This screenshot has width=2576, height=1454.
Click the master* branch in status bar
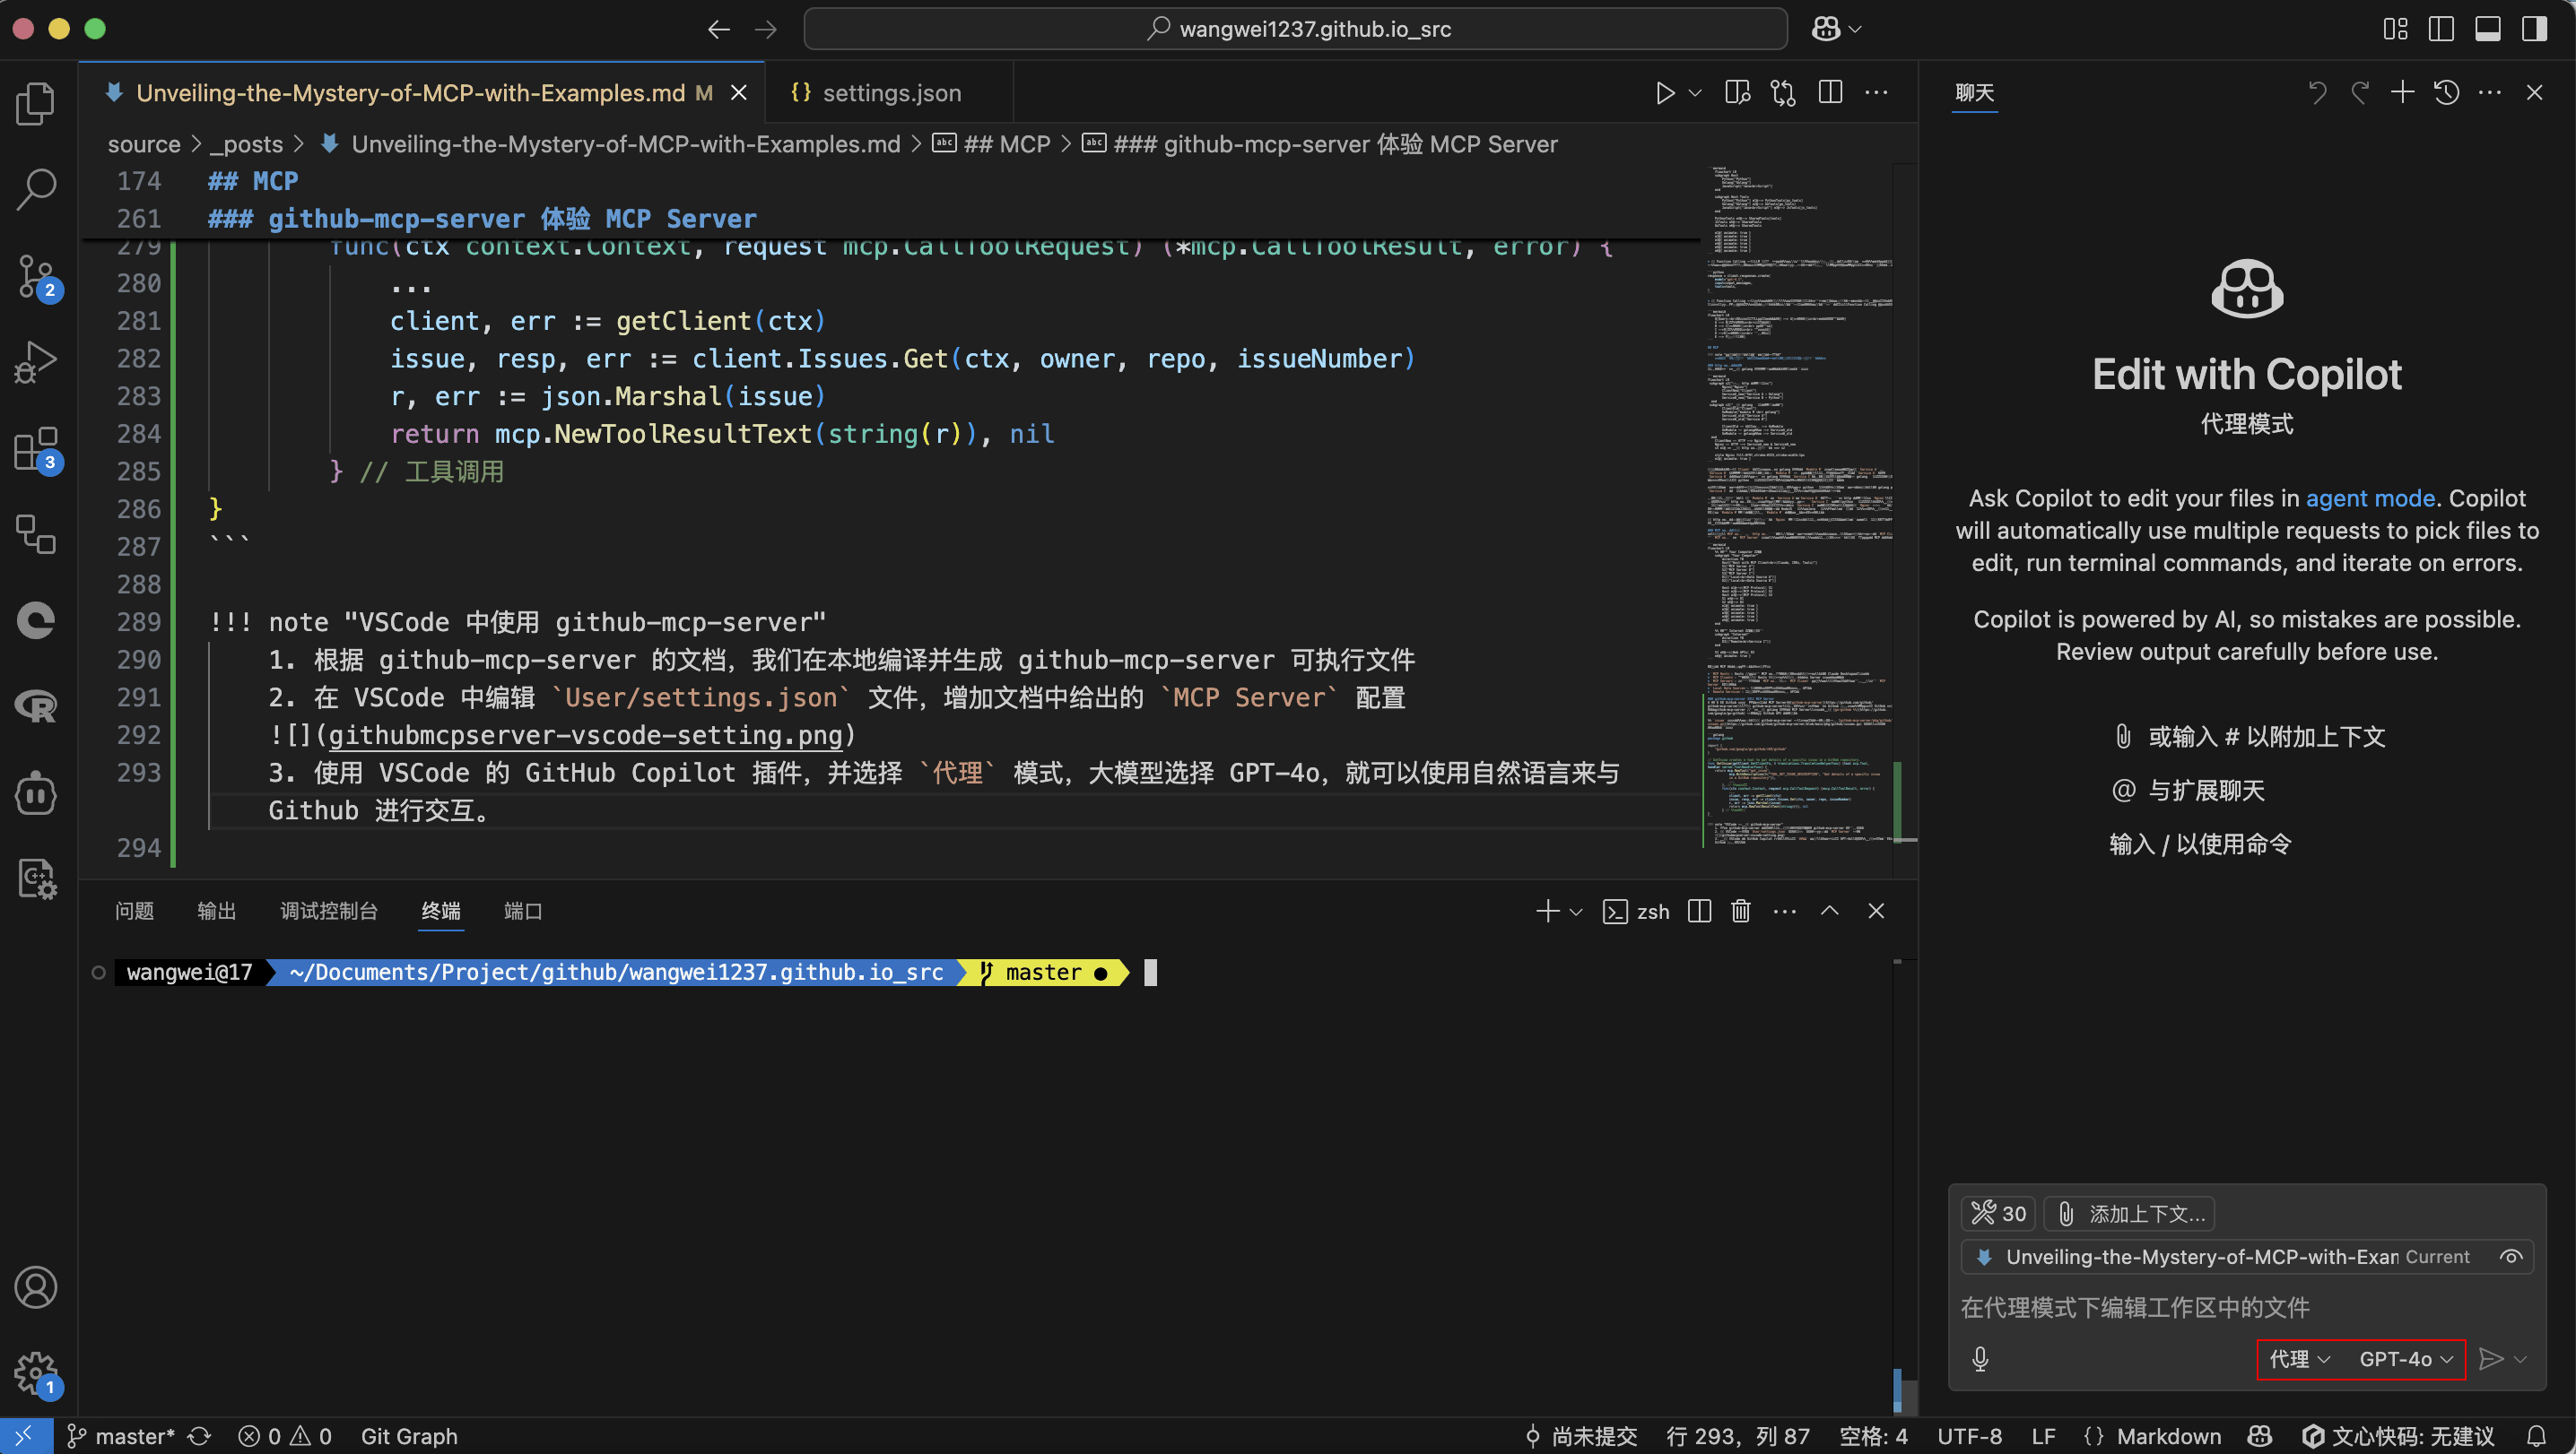(120, 1437)
